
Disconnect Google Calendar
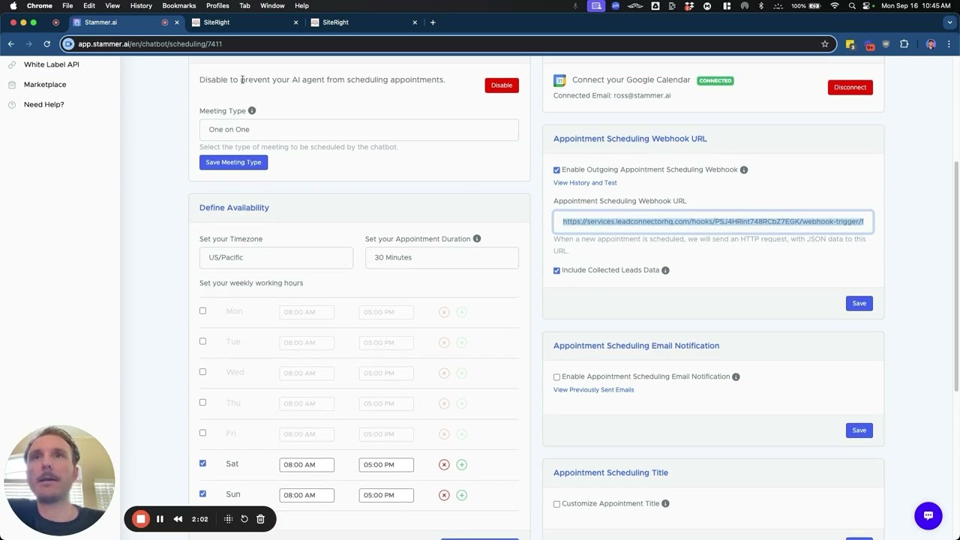tap(850, 87)
